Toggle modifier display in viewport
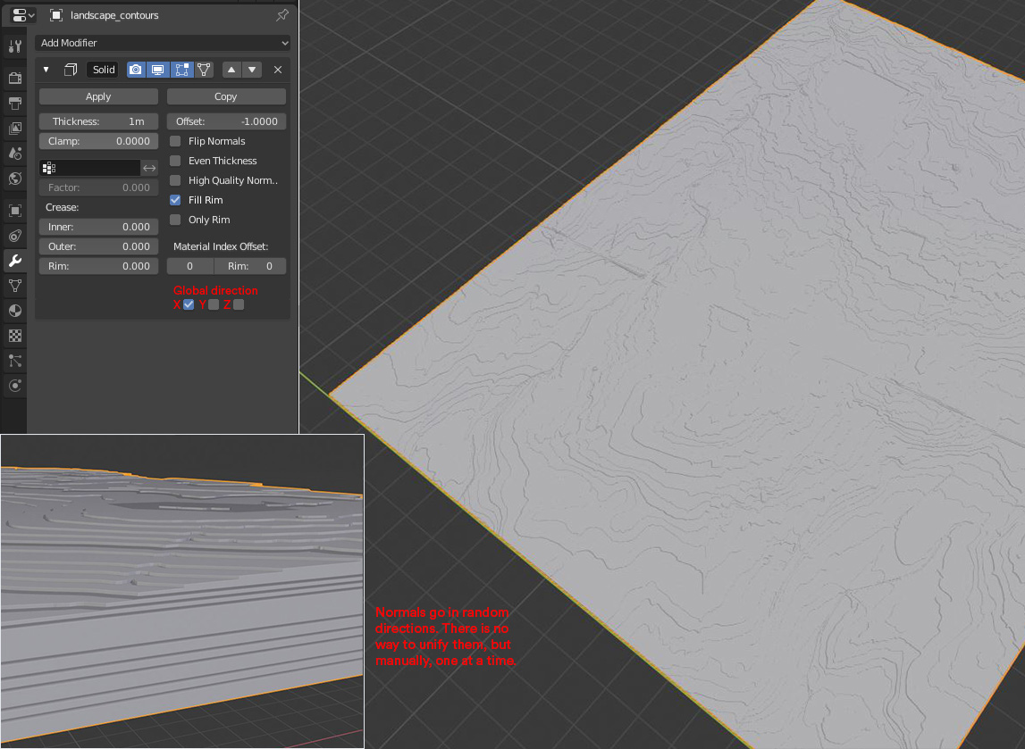 click(157, 70)
